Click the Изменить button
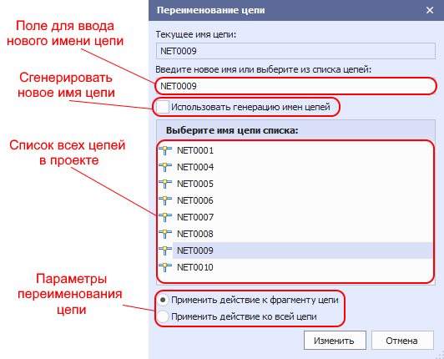444x359 pixels. [x=335, y=341]
